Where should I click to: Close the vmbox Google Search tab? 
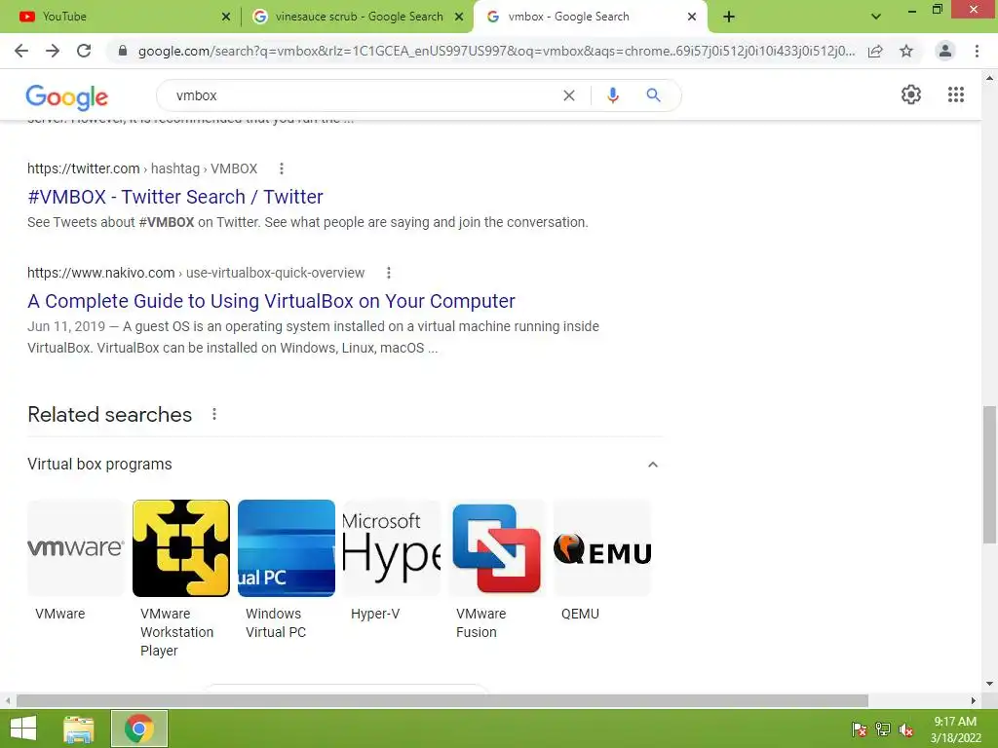pos(692,17)
